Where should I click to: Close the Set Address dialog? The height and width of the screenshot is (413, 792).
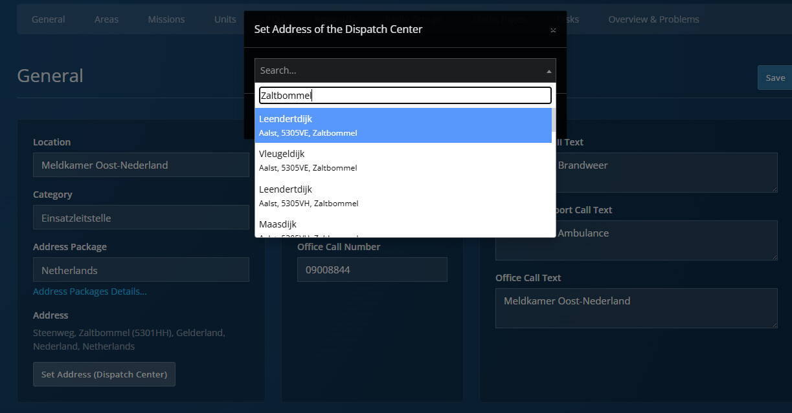(x=552, y=30)
